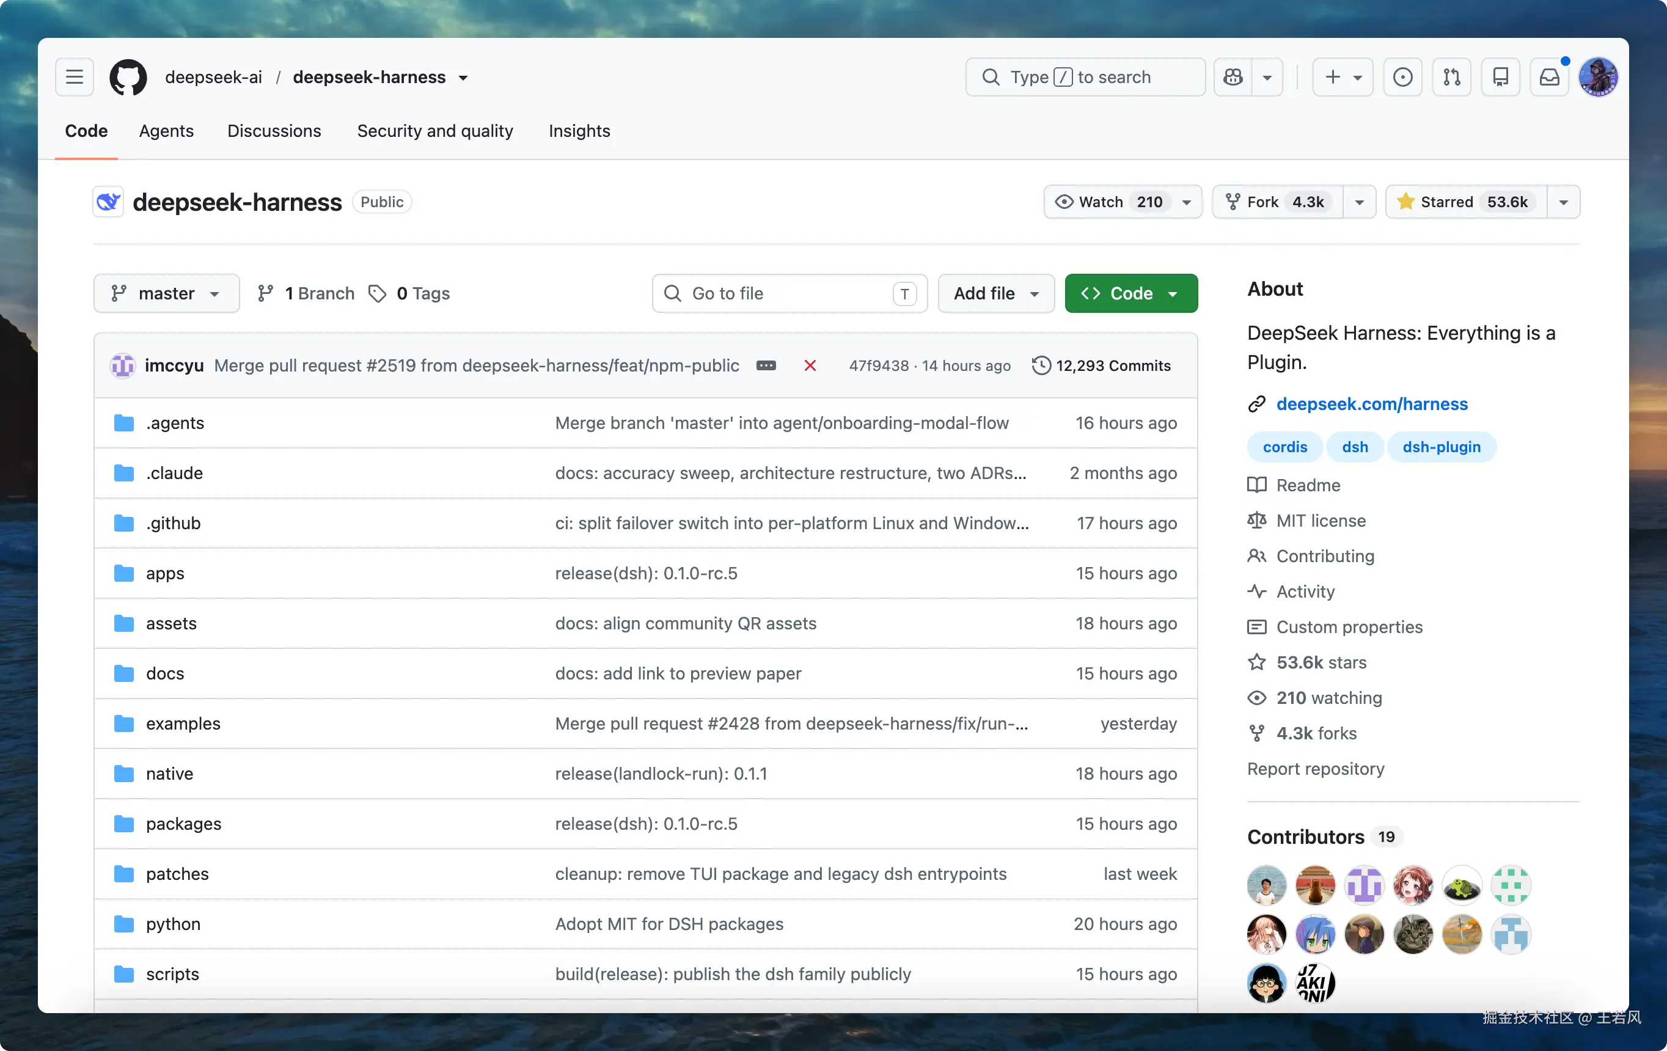Open the create new plus dropdown
This screenshot has height=1051, width=1667.
1343,77
